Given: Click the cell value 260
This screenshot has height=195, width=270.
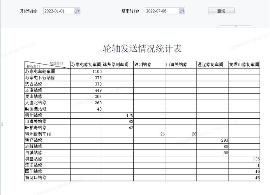Looking at the screenshot, I should [x=98, y=103].
